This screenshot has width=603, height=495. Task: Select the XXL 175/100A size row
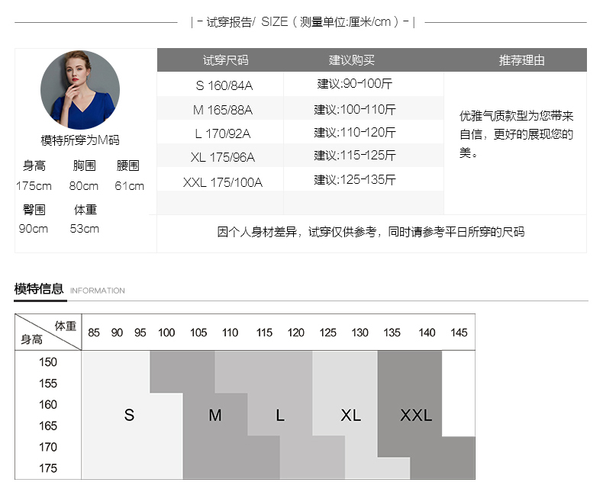222,182
